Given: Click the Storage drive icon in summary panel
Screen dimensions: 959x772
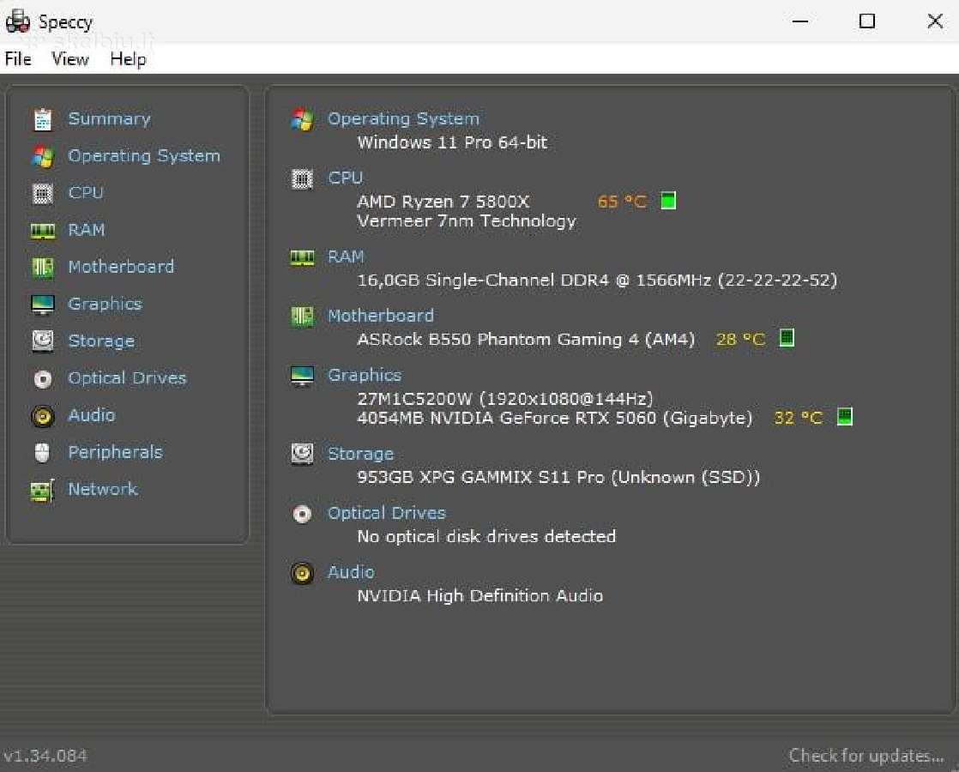Looking at the screenshot, I should (x=302, y=454).
